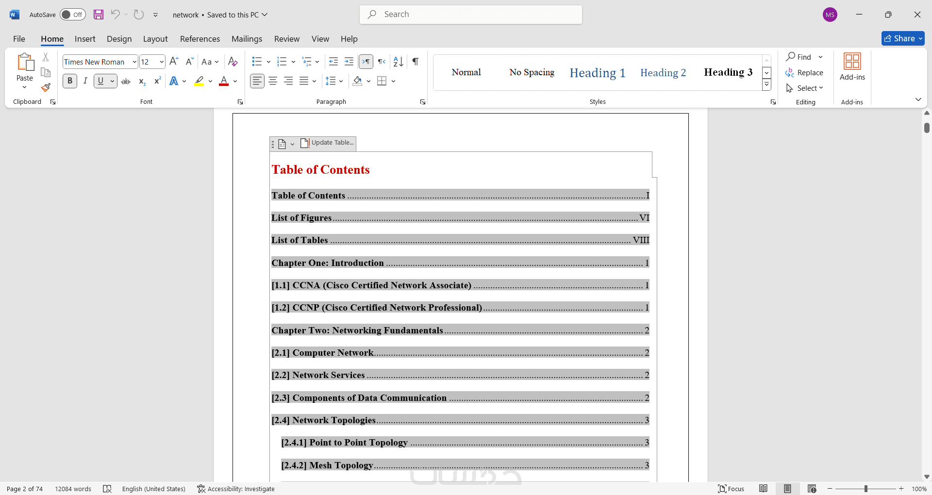932x495 pixels.
Task: Expand the bullets list dropdown arrow
Action: click(x=268, y=62)
